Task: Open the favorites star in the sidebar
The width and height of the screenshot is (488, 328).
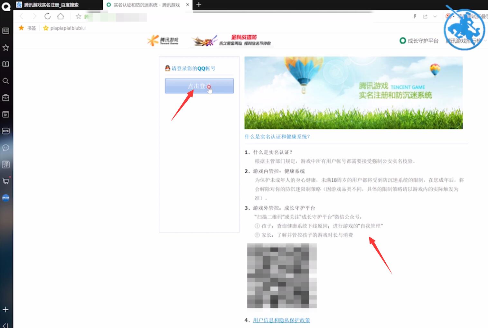Action: pos(6,48)
